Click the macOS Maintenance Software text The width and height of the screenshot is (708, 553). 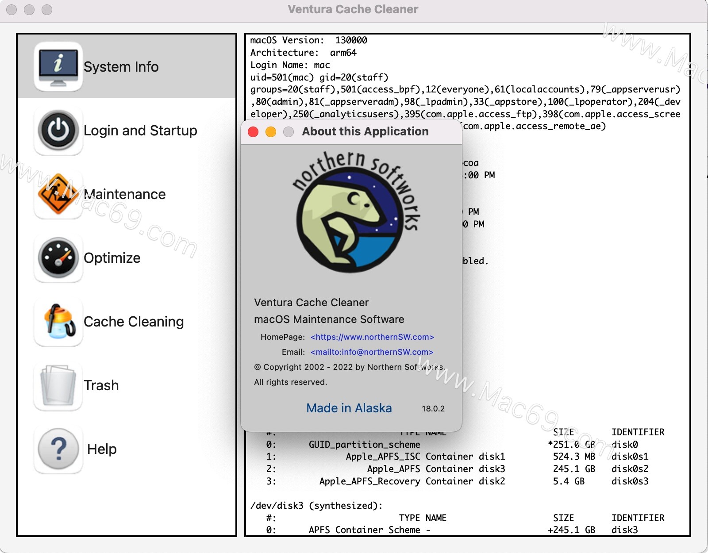coord(329,319)
